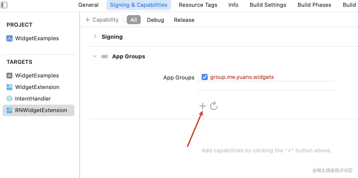The width and height of the screenshot is (358, 178).
Task: Select the WidgetExamples target under TARGETS
Action: tap(37, 75)
